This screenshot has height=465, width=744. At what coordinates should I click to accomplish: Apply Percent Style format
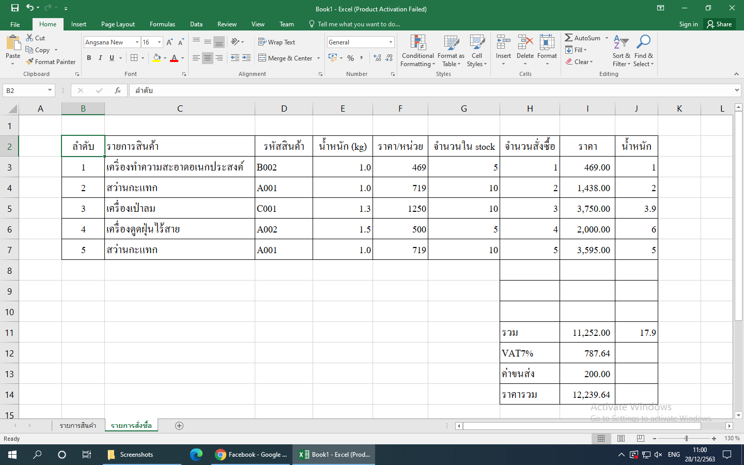[x=351, y=58]
